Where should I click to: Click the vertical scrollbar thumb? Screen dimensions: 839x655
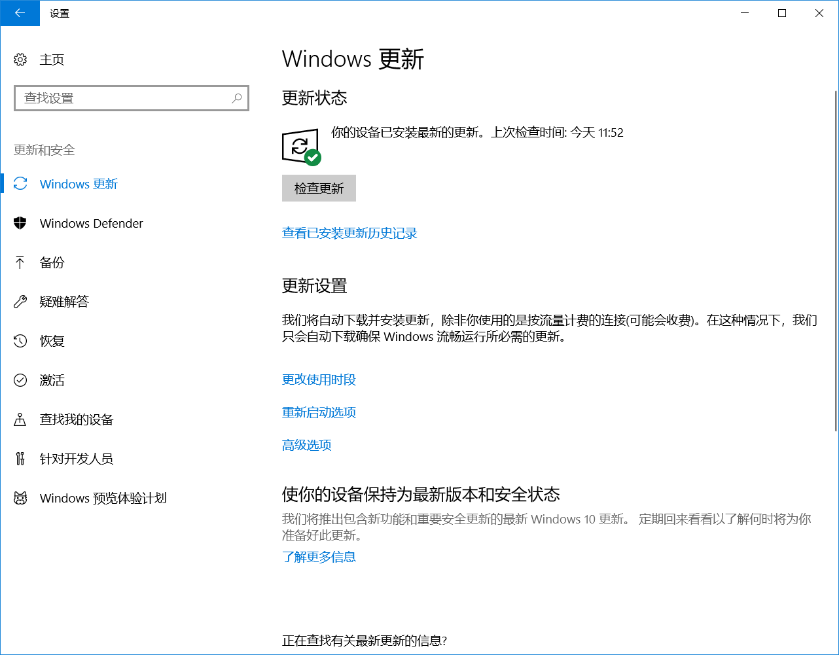tap(836, 260)
